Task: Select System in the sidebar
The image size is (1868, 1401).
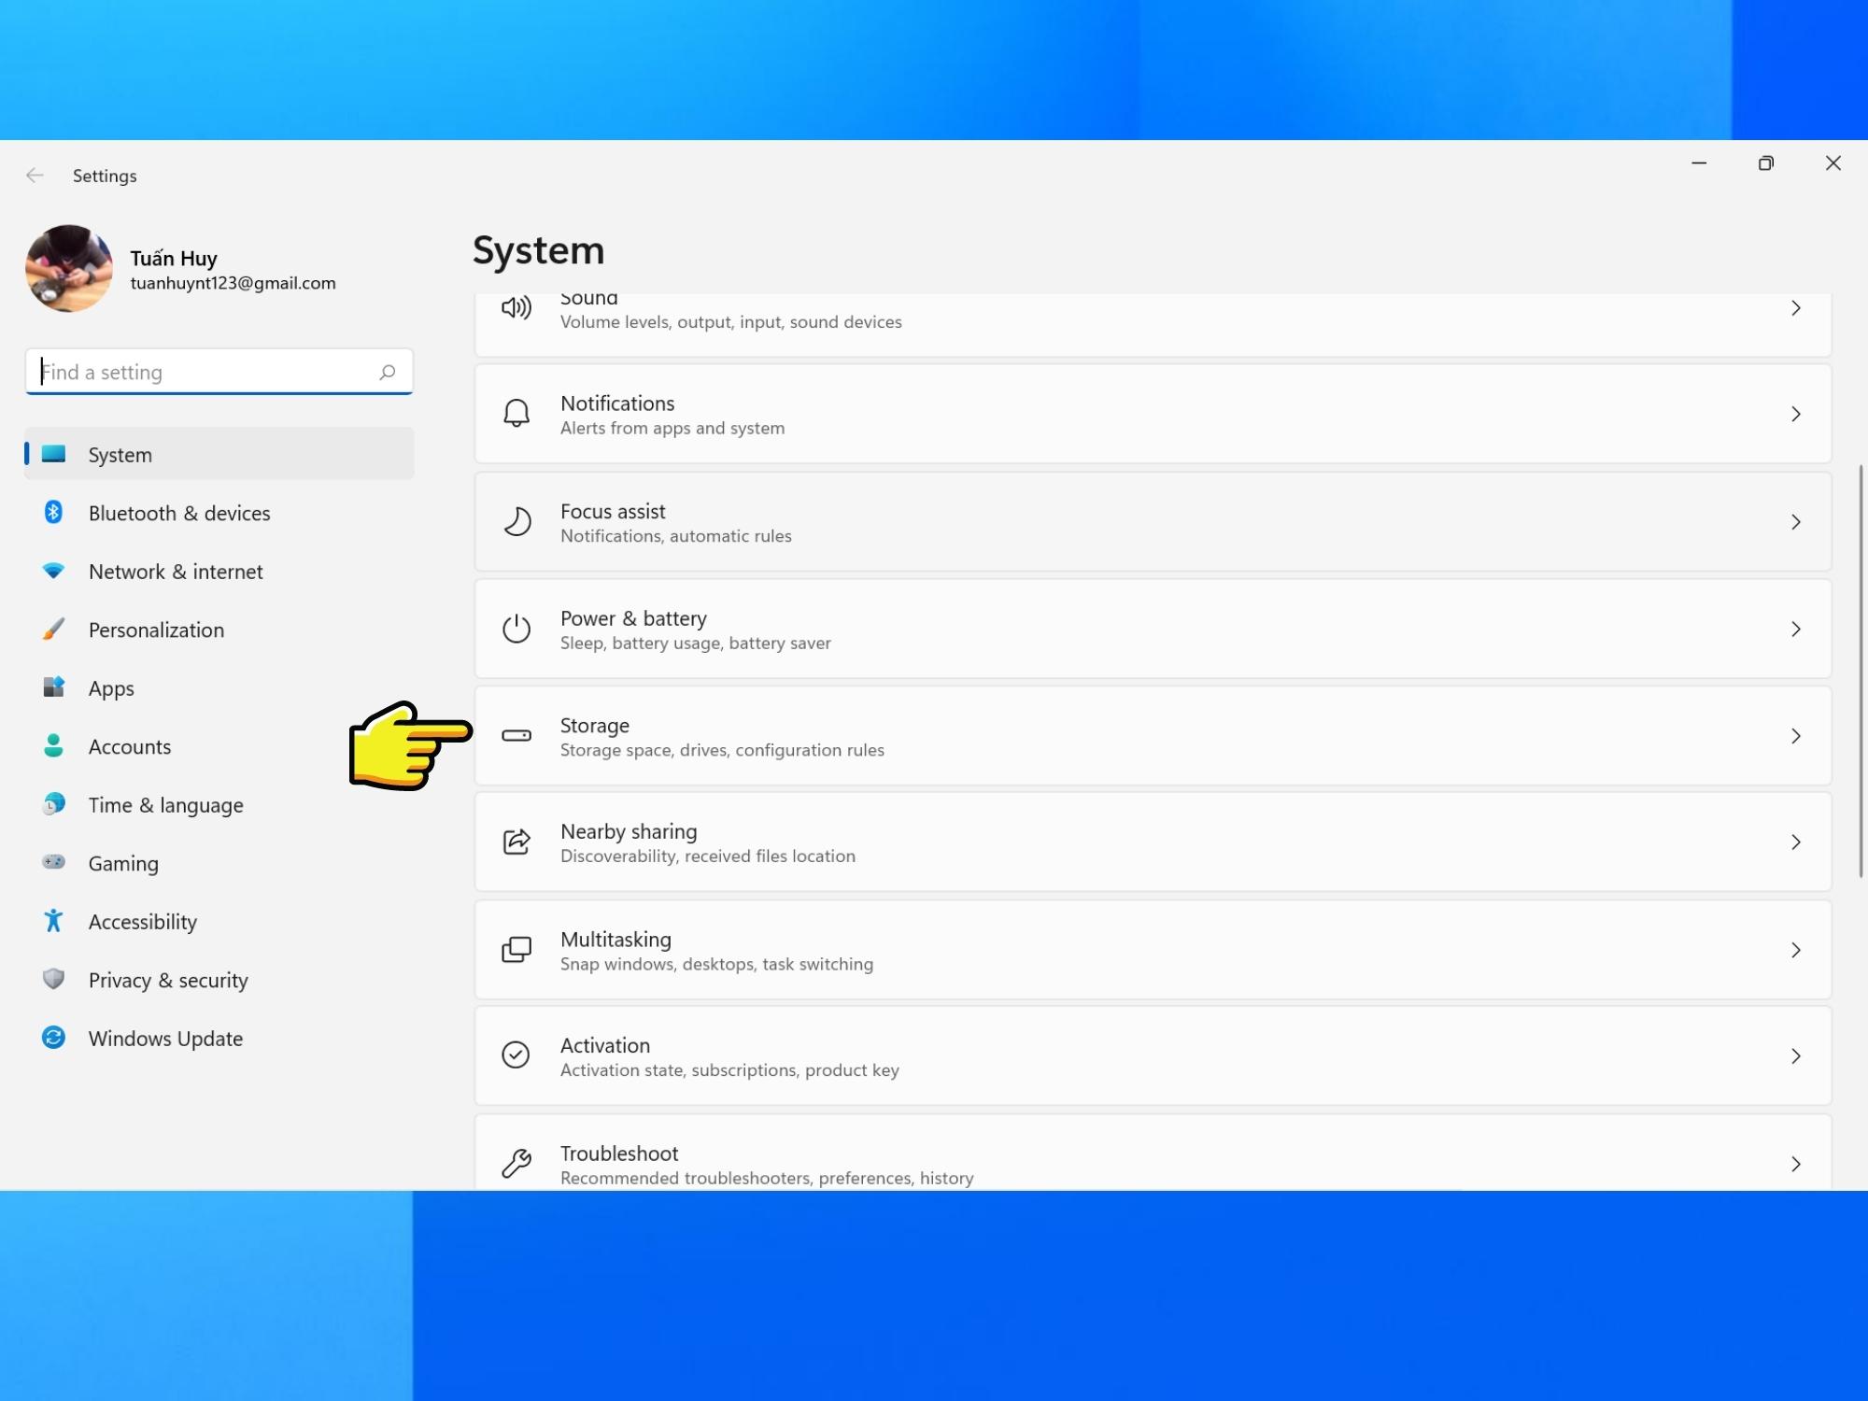Action: [219, 454]
